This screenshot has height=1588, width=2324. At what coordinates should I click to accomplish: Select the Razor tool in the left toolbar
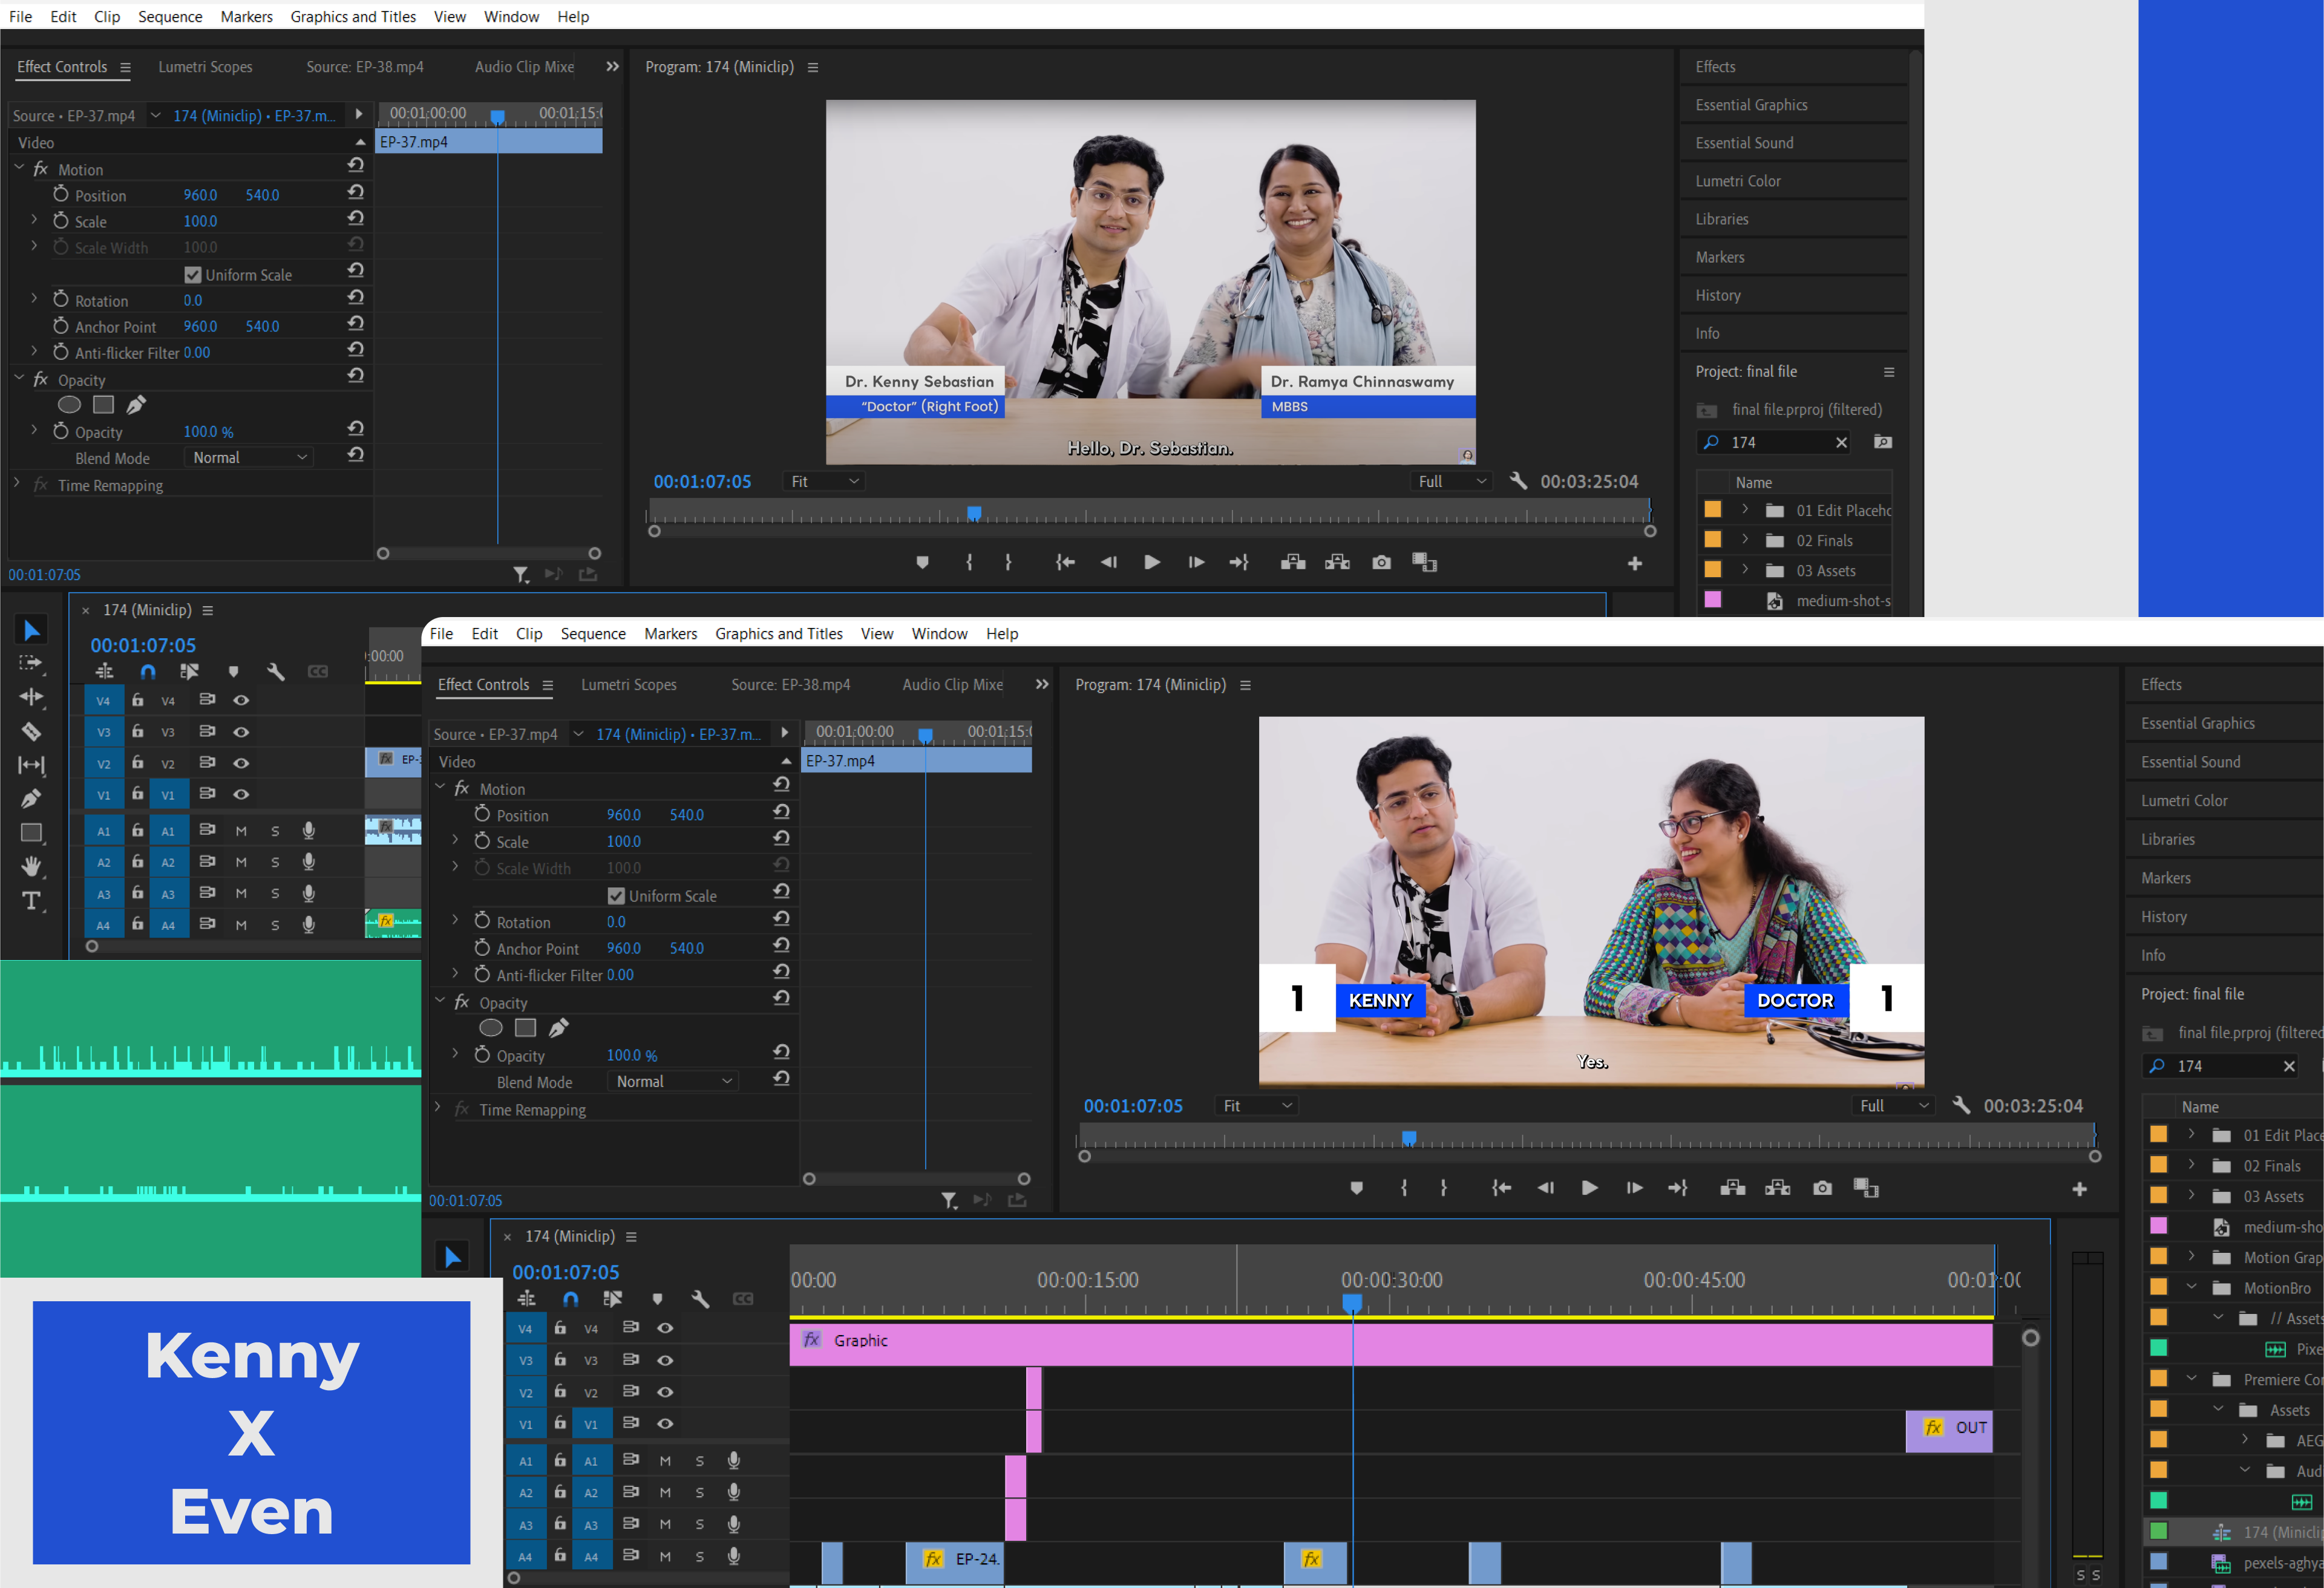pos(31,731)
